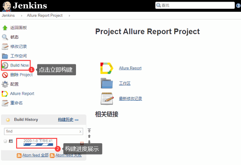Open 配置 configuration entry
Image resolution: width=241 pixels, height=165 pixels.
coord(14,84)
